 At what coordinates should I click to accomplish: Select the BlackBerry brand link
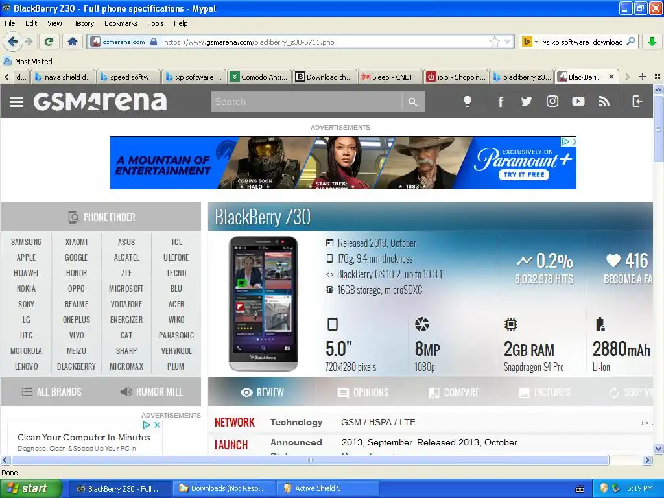point(77,366)
